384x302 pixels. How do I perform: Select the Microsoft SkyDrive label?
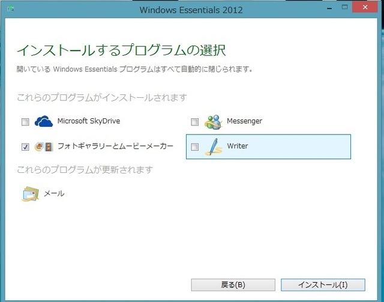tap(89, 121)
